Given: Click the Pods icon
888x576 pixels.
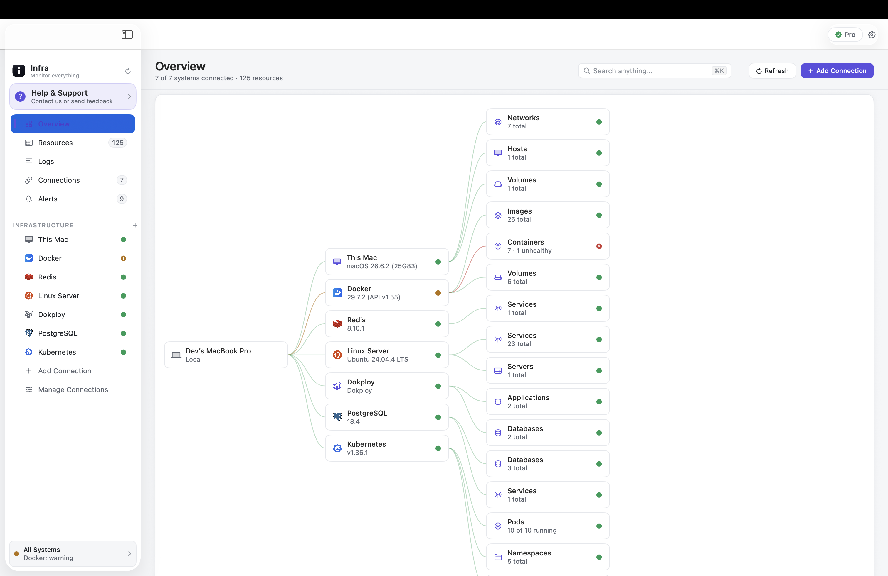Looking at the screenshot, I should (498, 526).
